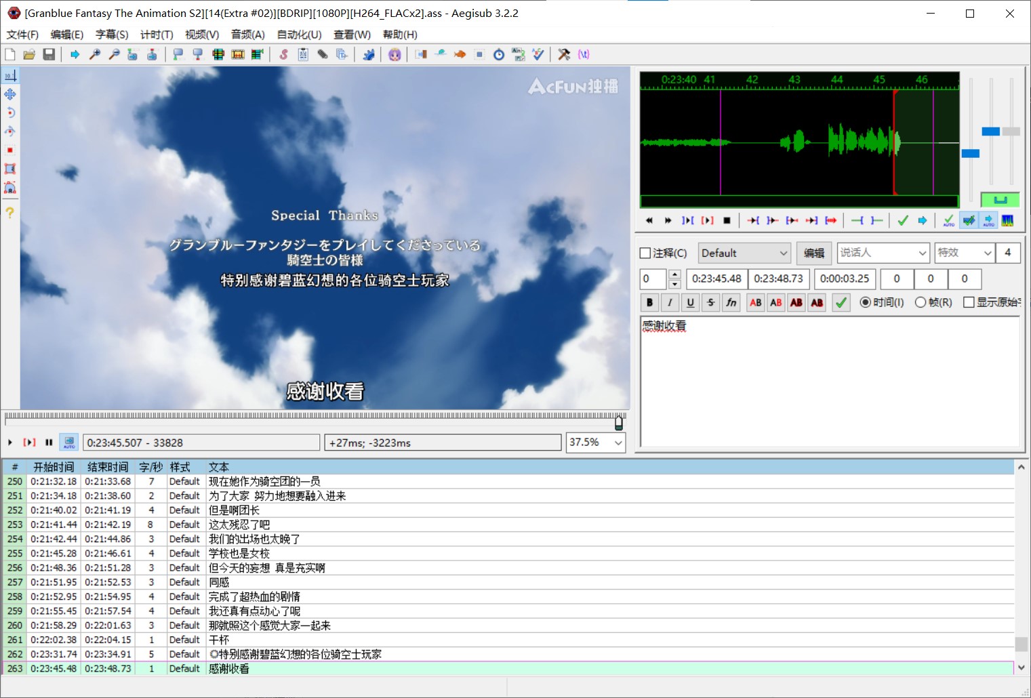Viewport: 1031px width, 698px height.
Task: Select subtitle row 261 干杯
Action: (x=508, y=640)
